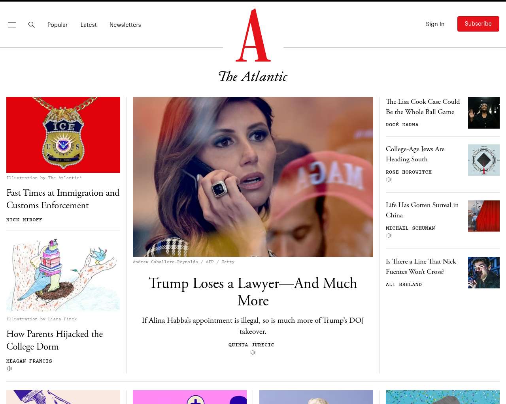Play audio for Trump Loses a Lawyer article
This screenshot has width=506, height=404.
tap(253, 352)
